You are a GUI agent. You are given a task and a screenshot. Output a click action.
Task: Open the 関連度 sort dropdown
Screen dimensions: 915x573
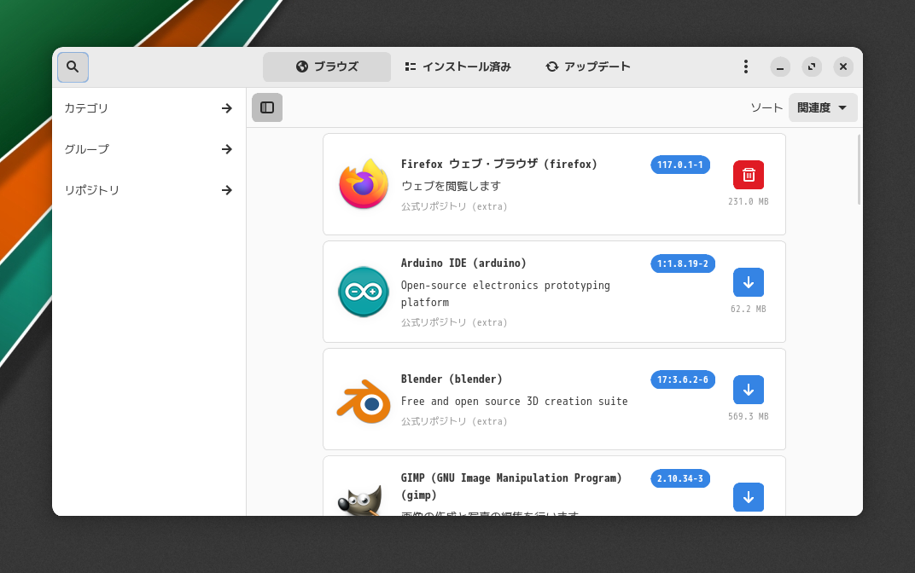823,107
